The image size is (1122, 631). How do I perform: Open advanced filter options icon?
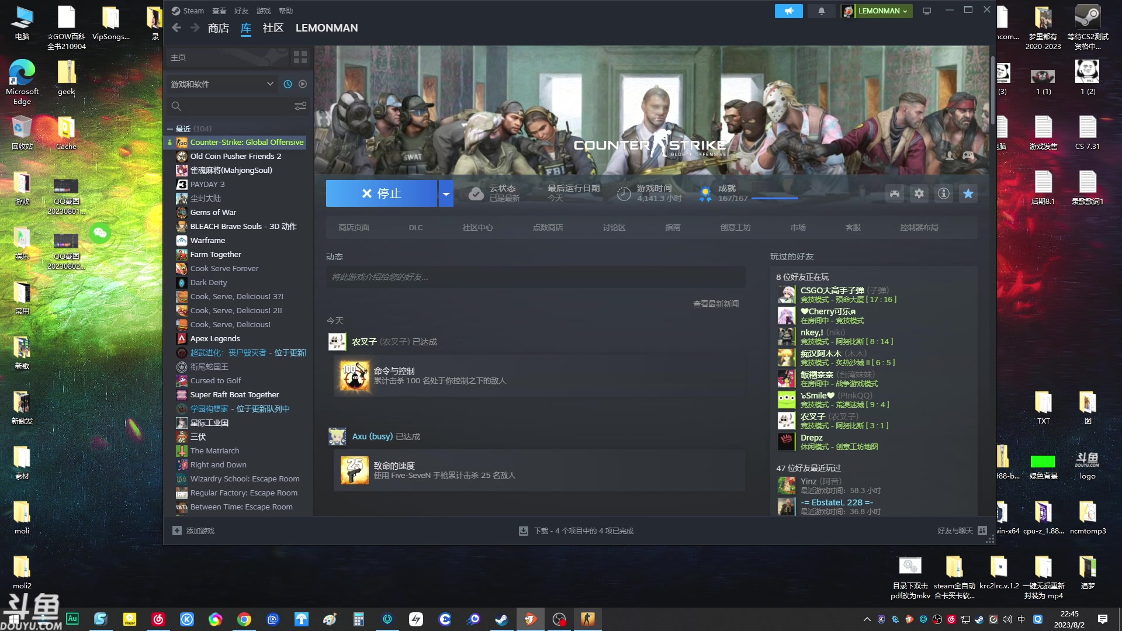point(300,106)
